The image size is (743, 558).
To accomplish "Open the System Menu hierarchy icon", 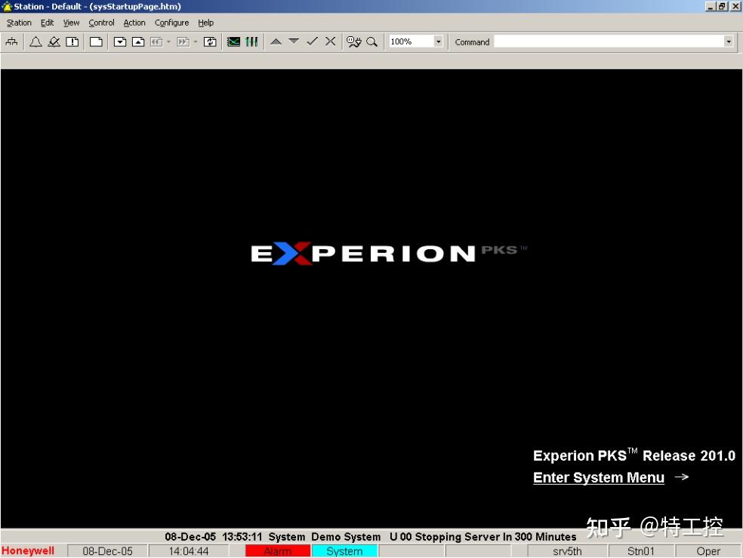I will point(12,42).
